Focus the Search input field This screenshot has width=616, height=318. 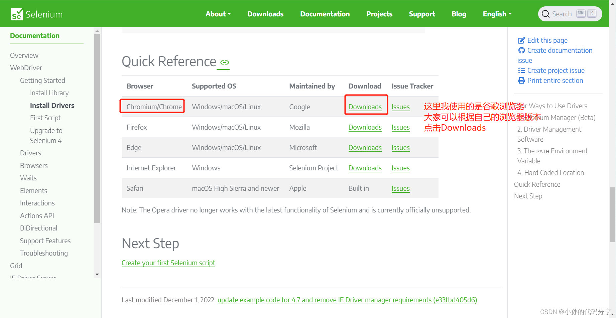570,14
